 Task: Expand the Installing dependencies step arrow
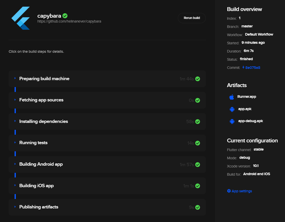coord(15,121)
